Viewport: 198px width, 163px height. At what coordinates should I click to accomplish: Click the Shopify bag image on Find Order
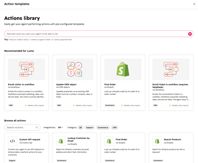123,69
